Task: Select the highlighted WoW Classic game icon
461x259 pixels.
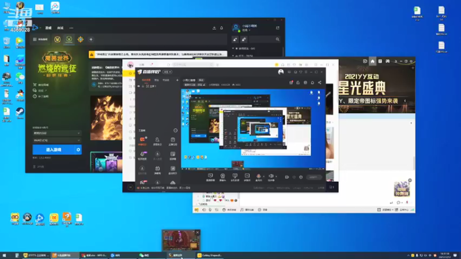Action: pos(69,39)
